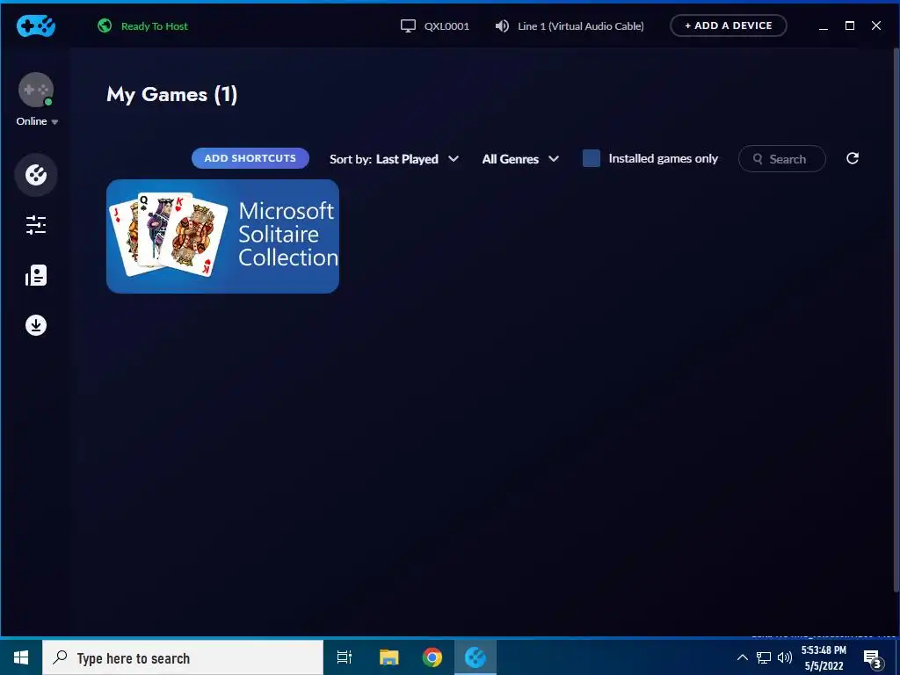Click the network tray icon
The width and height of the screenshot is (900, 675).
[764, 657]
